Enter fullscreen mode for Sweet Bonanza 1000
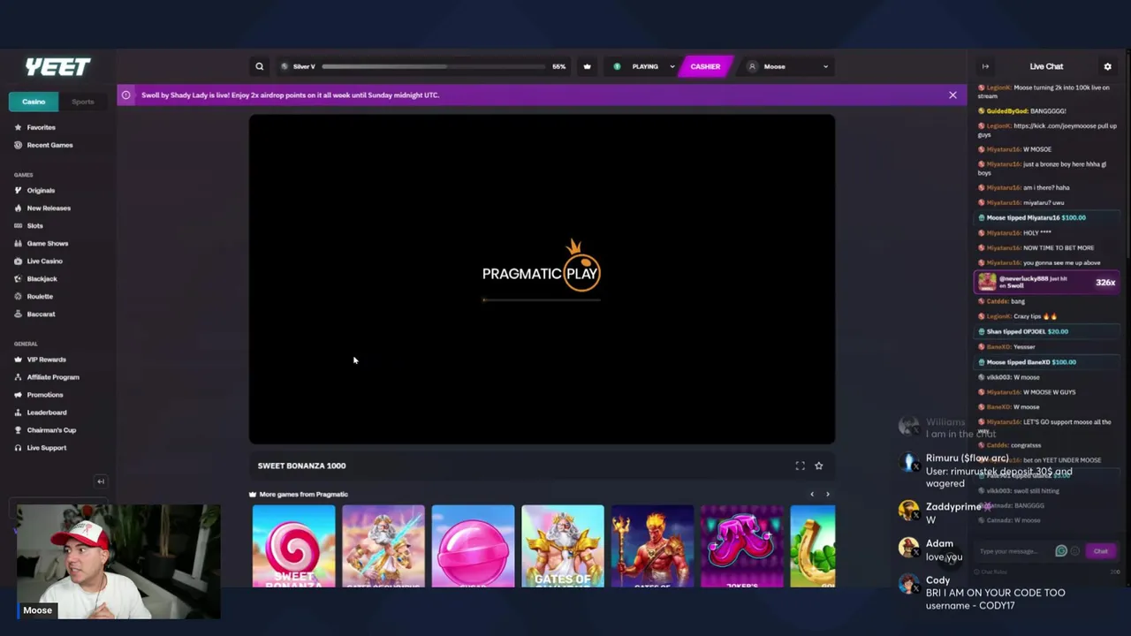This screenshot has height=636, width=1131. (800, 466)
